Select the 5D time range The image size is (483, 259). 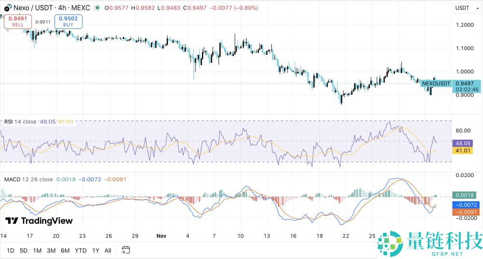[x=23, y=250]
